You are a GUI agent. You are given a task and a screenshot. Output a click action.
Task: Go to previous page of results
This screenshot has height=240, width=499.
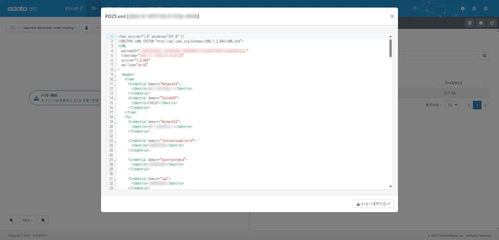pos(469,105)
